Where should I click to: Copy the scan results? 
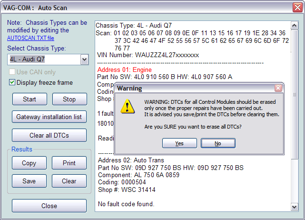(29, 163)
